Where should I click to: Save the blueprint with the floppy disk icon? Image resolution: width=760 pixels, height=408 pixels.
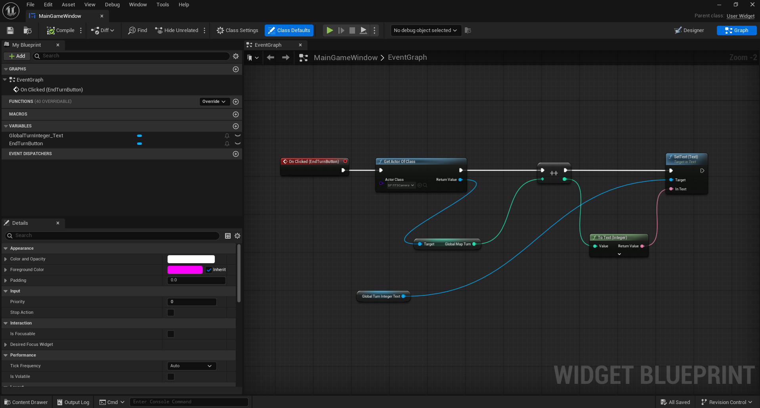10,30
